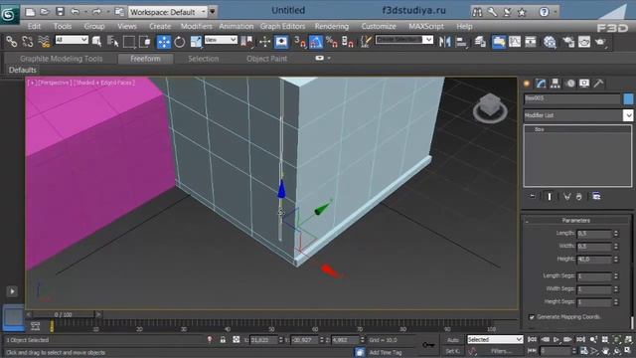Open the Edit menu
This screenshot has width=636, height=358.
tap(34, 26)
